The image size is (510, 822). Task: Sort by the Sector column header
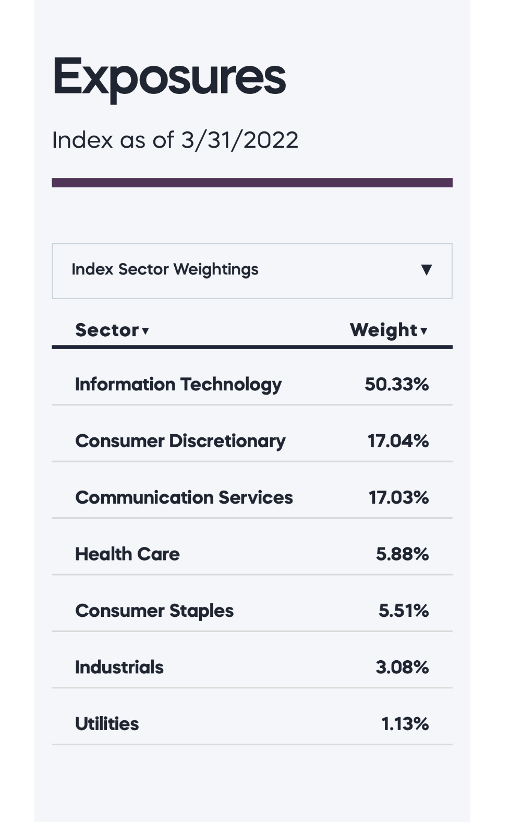(107, 330)
